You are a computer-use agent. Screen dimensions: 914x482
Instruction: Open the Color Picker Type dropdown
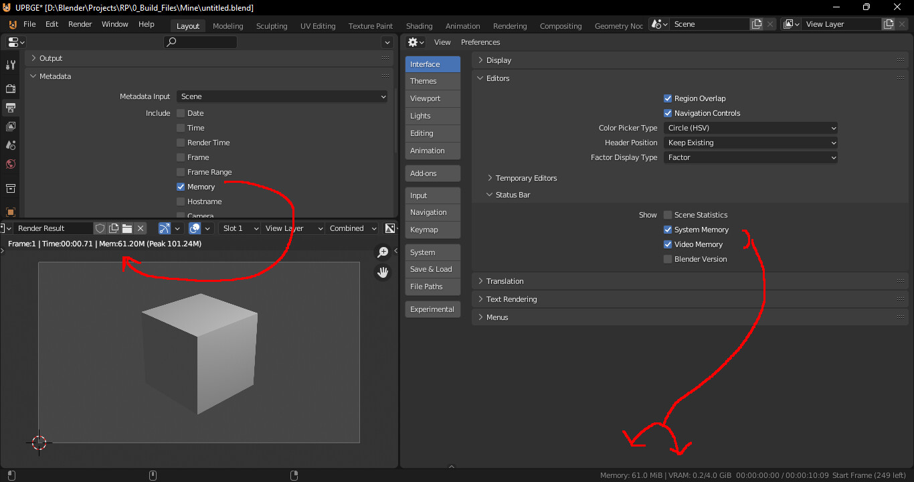click(750, 127)
